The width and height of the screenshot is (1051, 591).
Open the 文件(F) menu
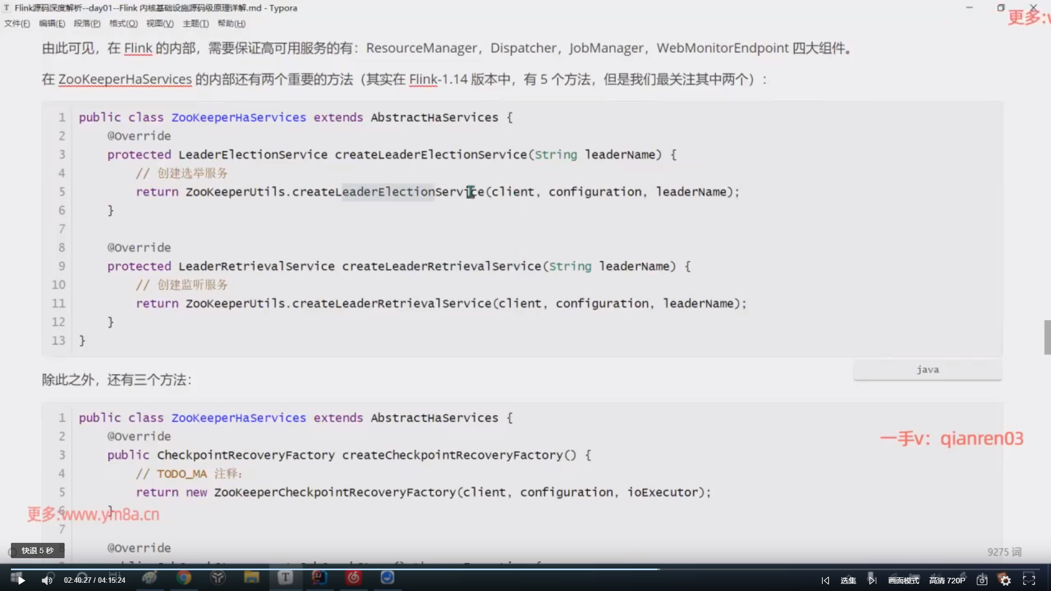click(17, 24)
